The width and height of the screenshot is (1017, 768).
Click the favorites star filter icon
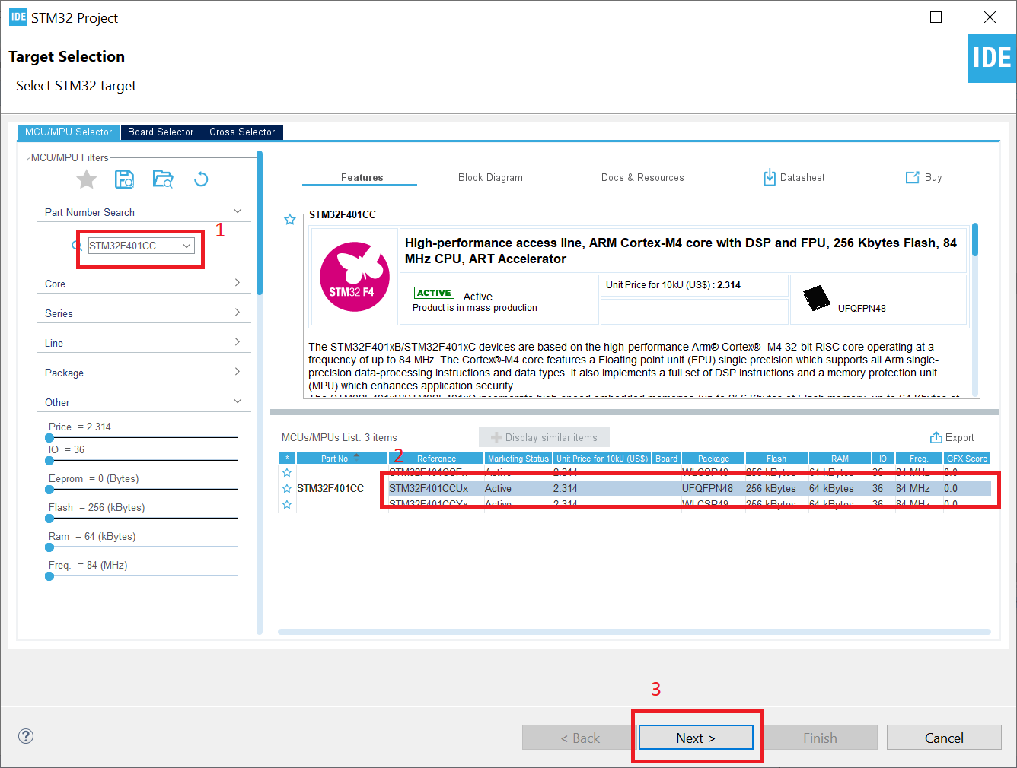tap(87, 179)
